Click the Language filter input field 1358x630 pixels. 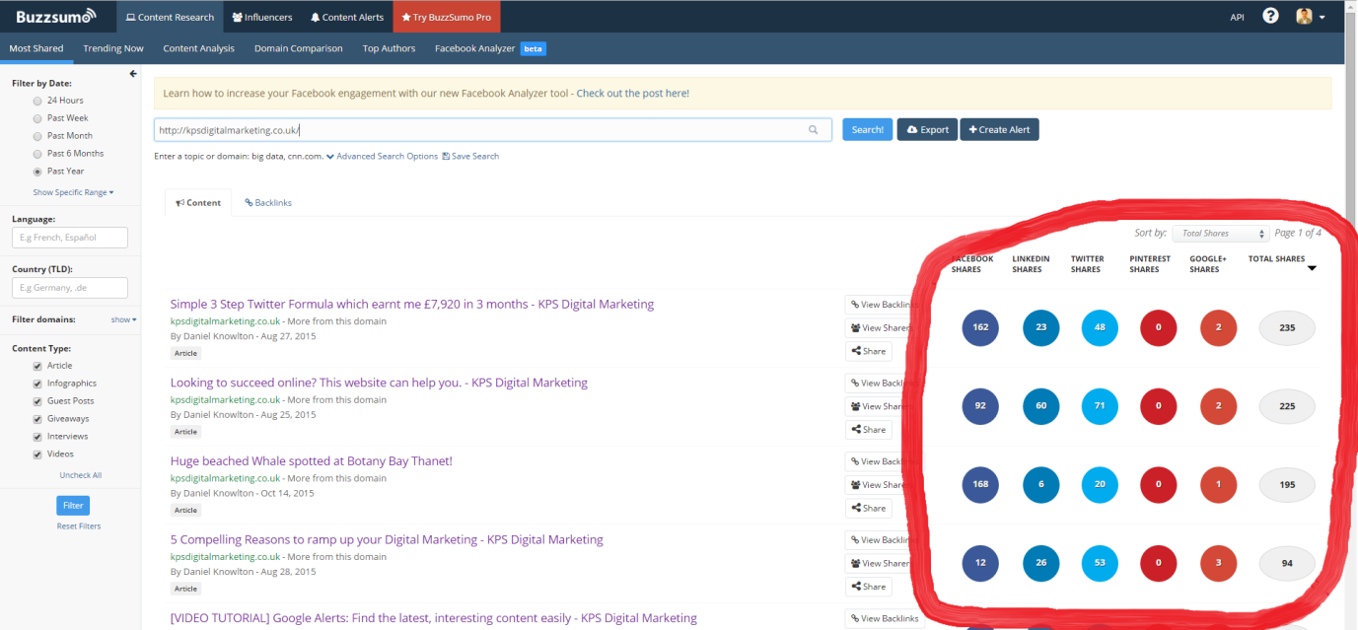70,238
